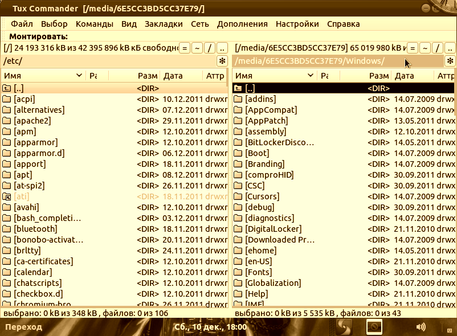Click left panel bookmark asterisk button
Viewport: 457px width, 336px height.
coord(222,61)
